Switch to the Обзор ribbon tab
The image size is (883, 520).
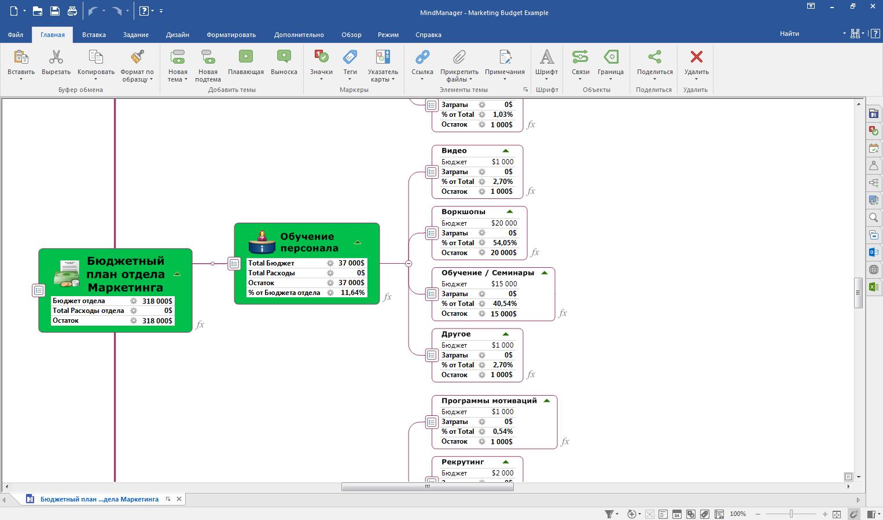click(x=351, y=35)
